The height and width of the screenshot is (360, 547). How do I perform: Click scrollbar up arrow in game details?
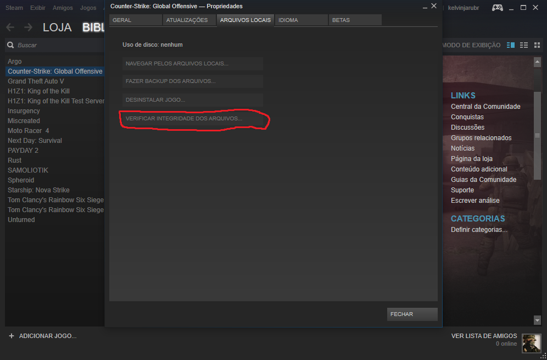click(x=537, y=62)
